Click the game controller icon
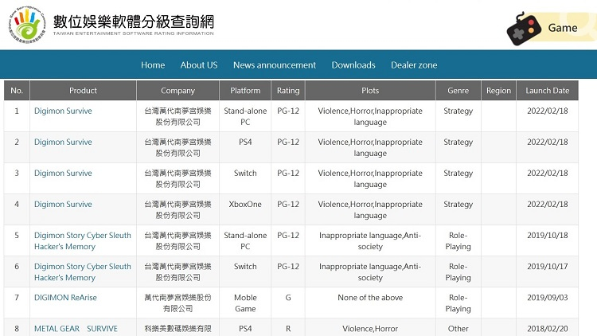 pos(525,29)
